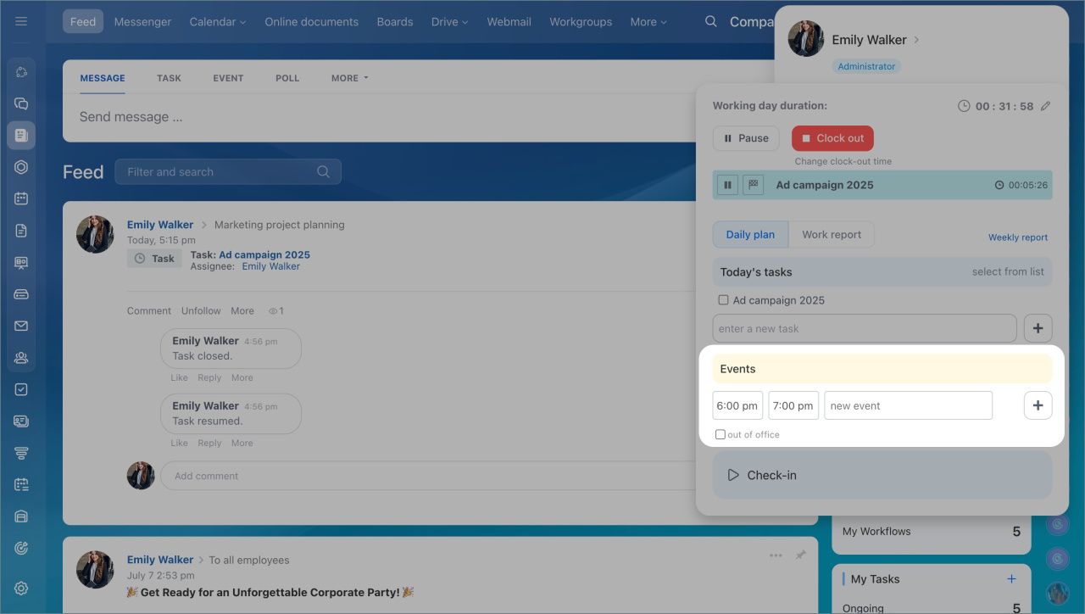Check the Ad campaign 2025 task checkbox
The image size is (1085, 614).
pyautogui.click(x=723, y=300)
